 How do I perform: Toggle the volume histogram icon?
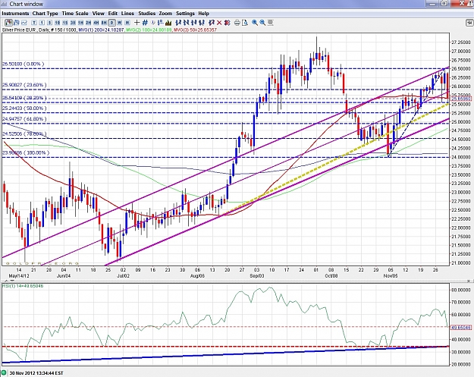point(168,23)
